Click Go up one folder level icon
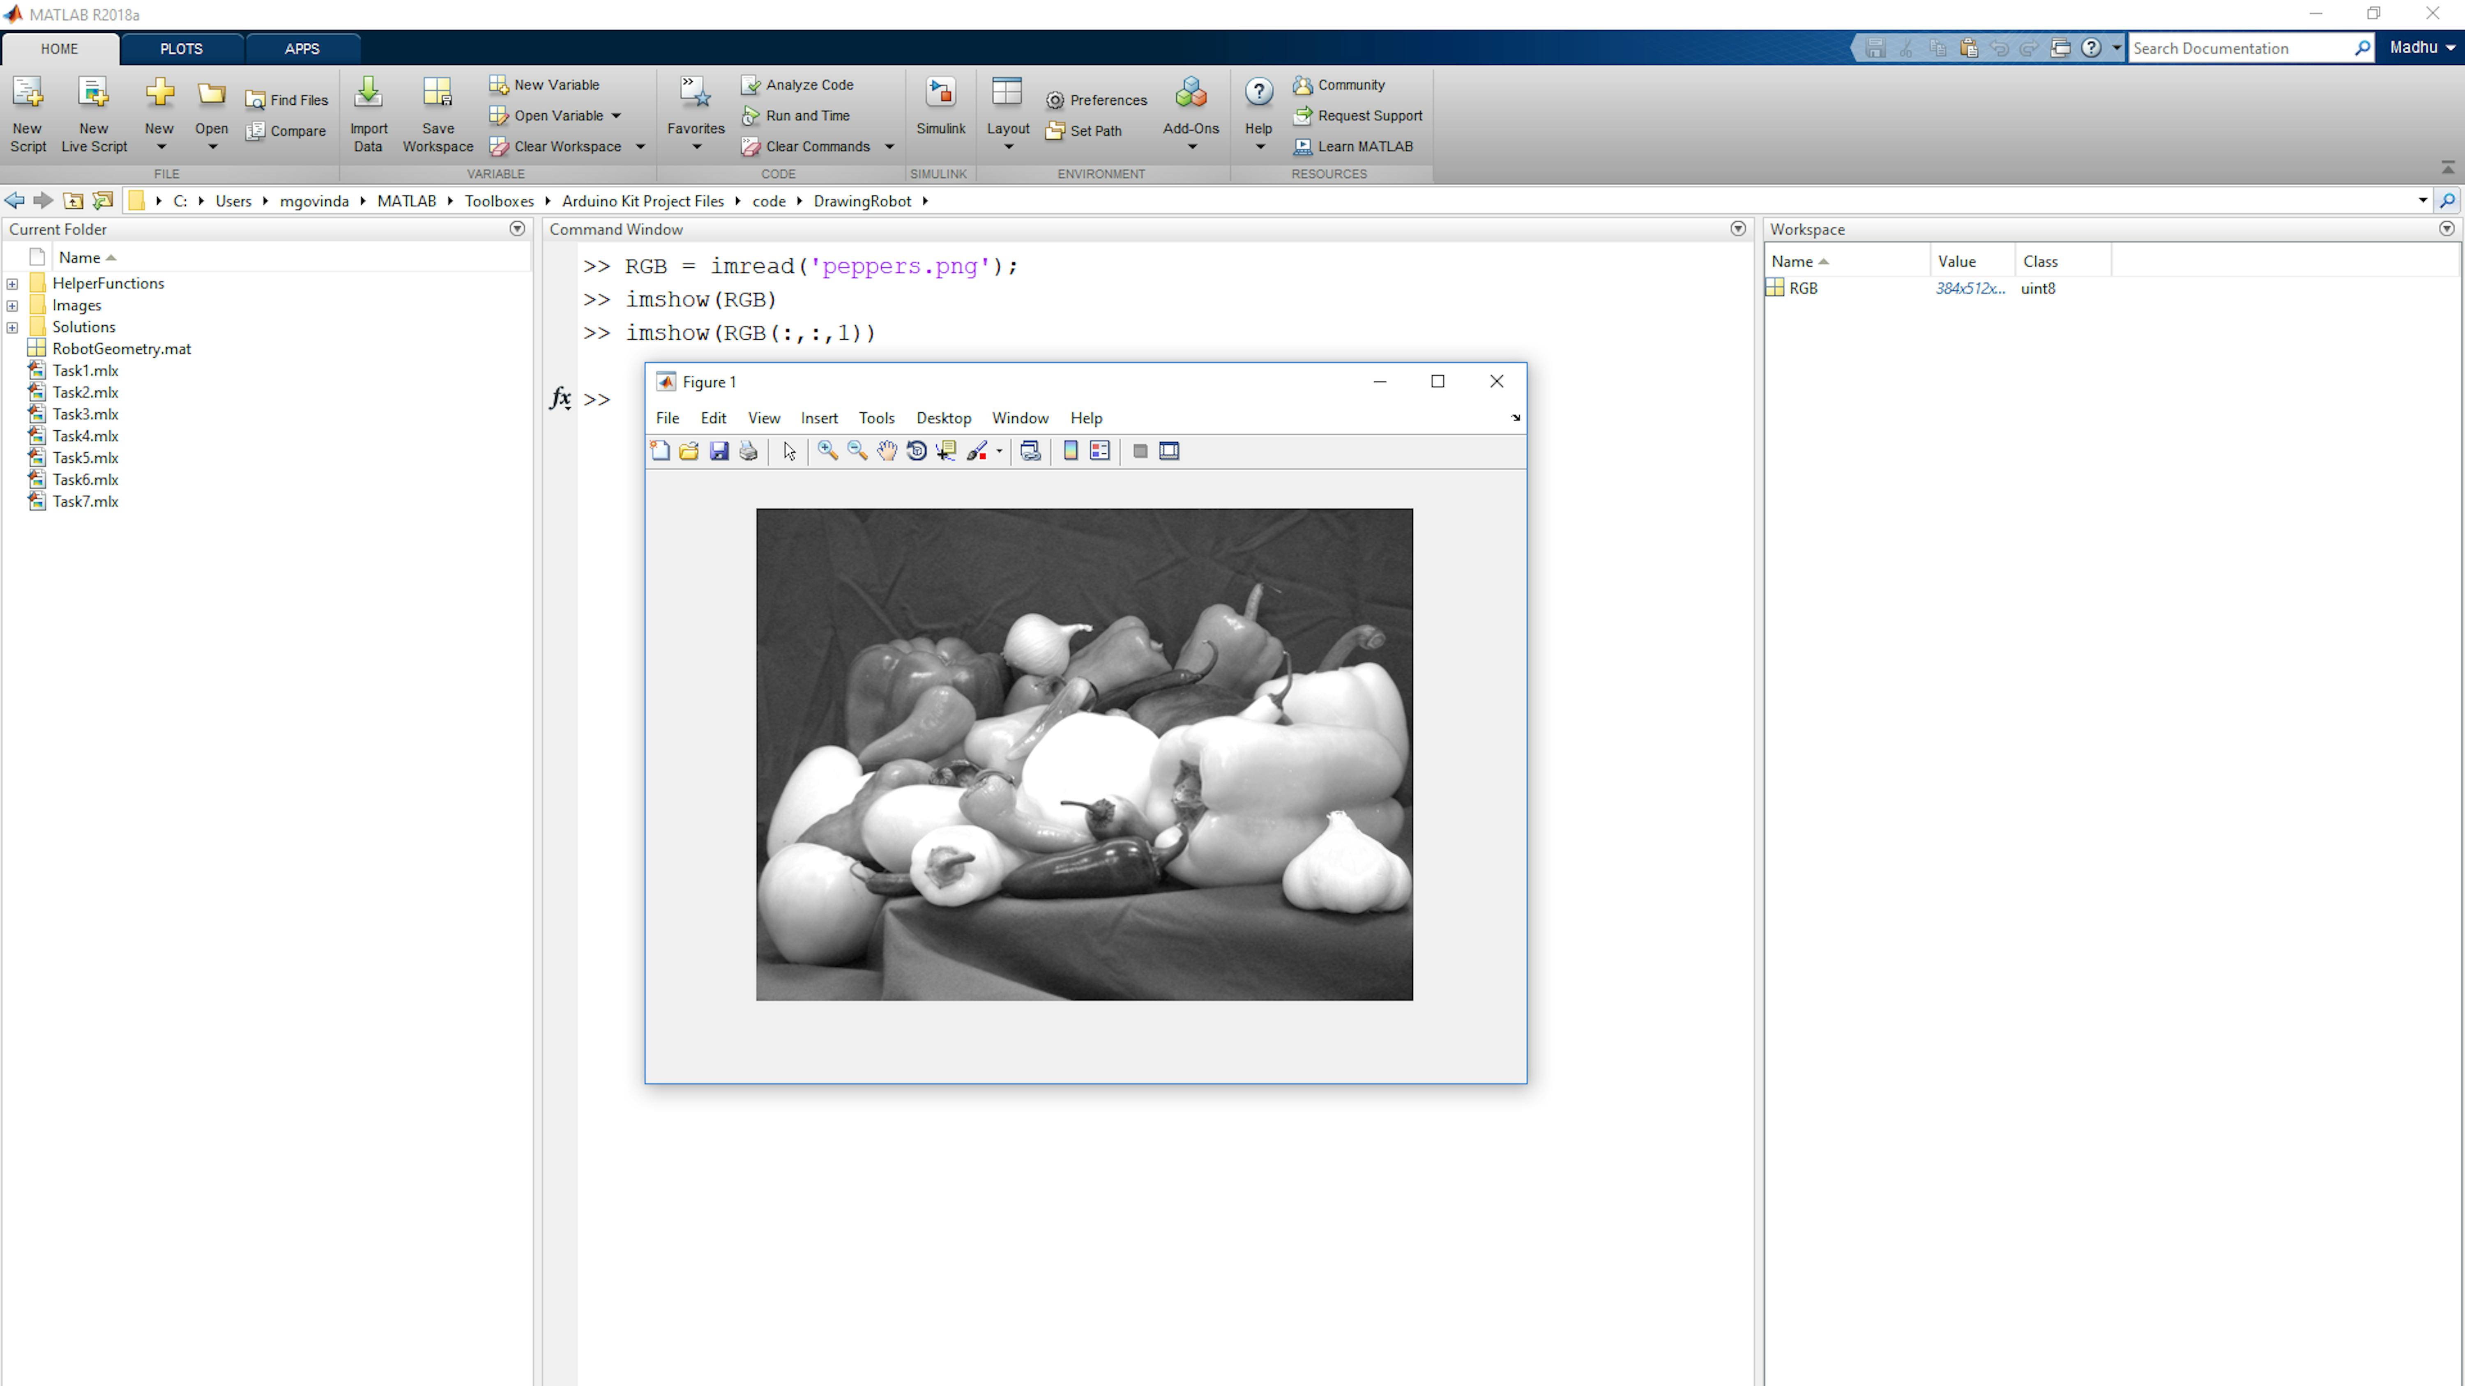 73,201
